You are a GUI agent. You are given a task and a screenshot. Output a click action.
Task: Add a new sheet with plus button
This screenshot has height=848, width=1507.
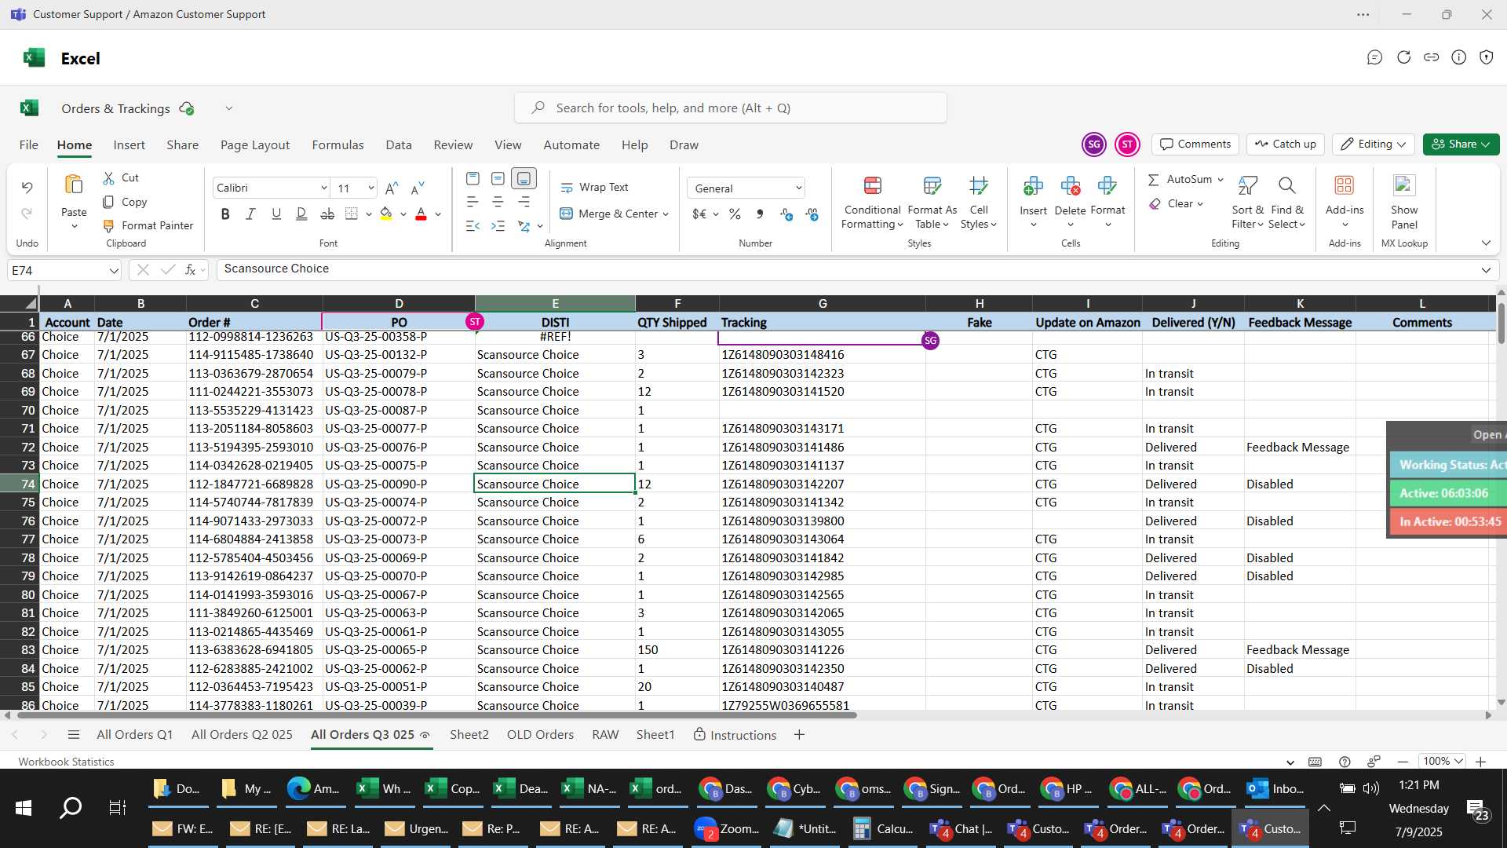click(799, 735)
